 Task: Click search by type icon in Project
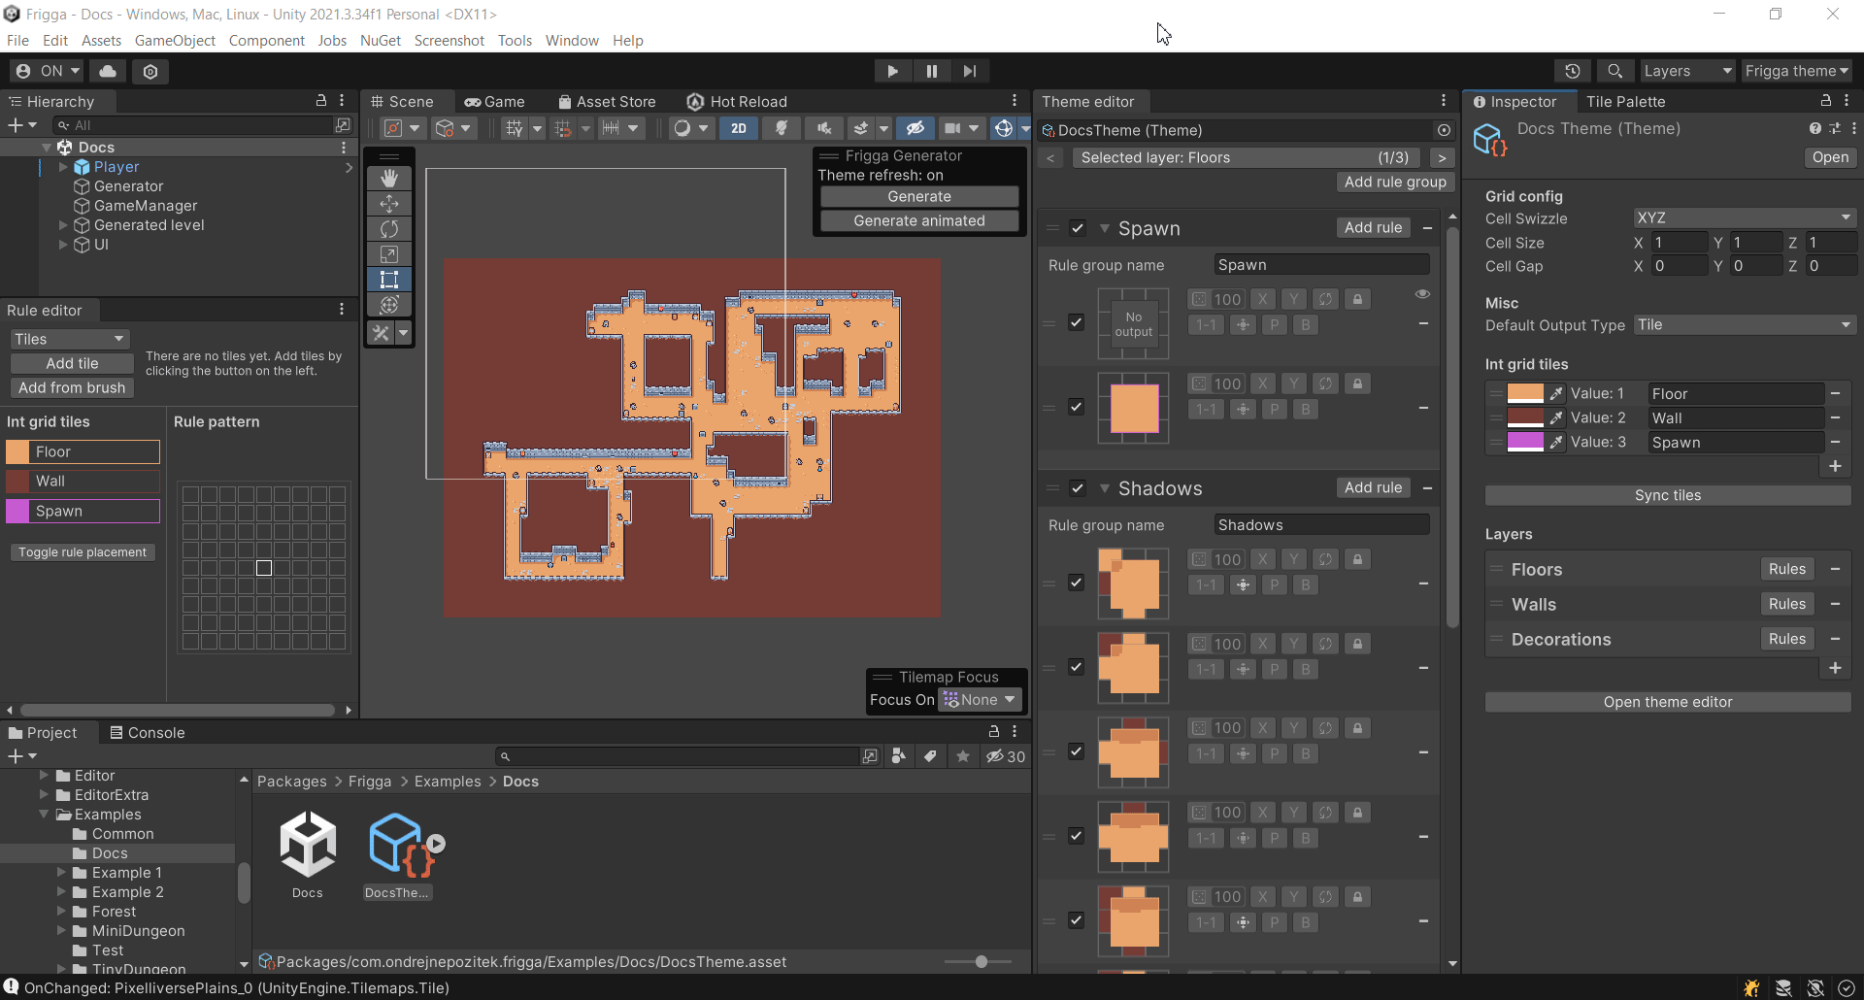coord(898,756)
